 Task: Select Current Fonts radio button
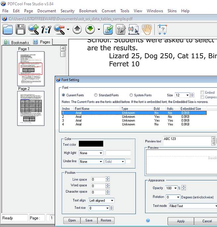pyautogui.click(x=63, y=95)
